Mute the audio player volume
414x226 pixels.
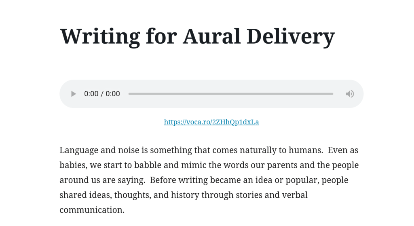350,94
